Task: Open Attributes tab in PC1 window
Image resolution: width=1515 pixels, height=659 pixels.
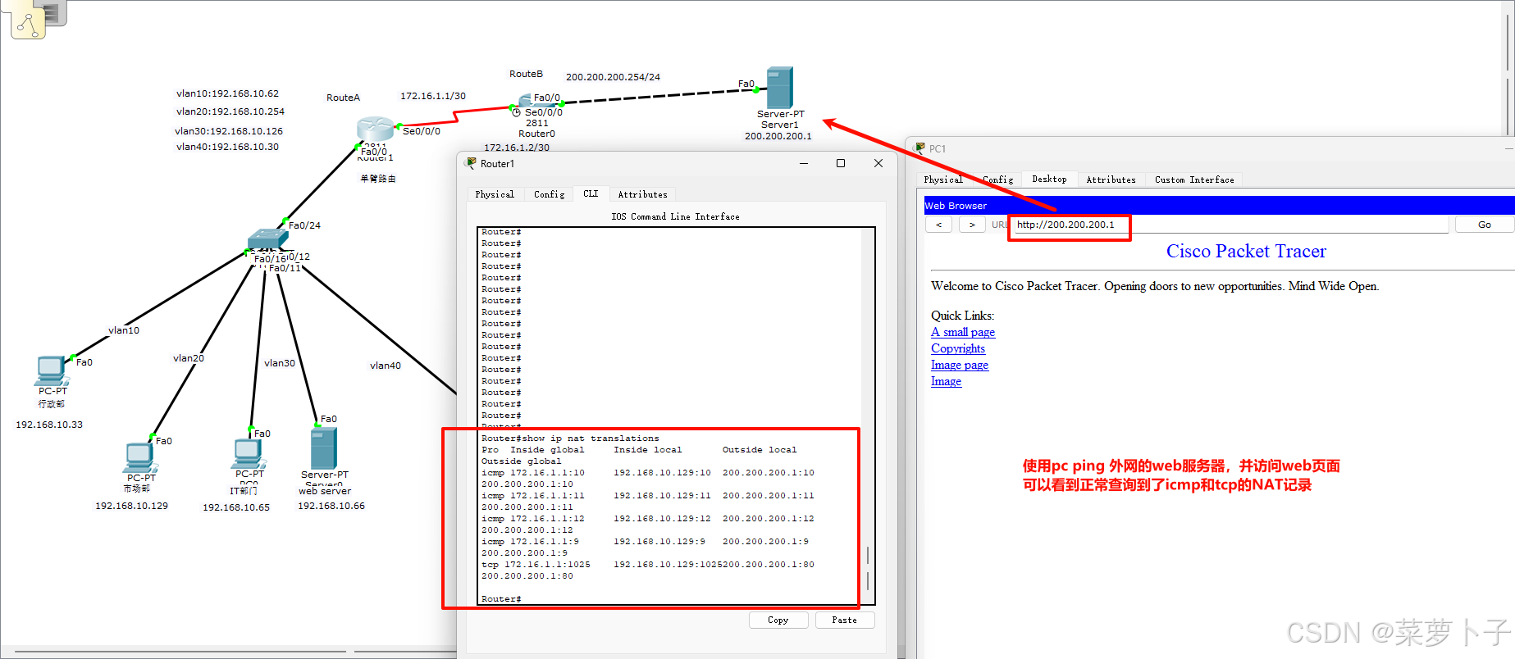Action: point(1111,180)
